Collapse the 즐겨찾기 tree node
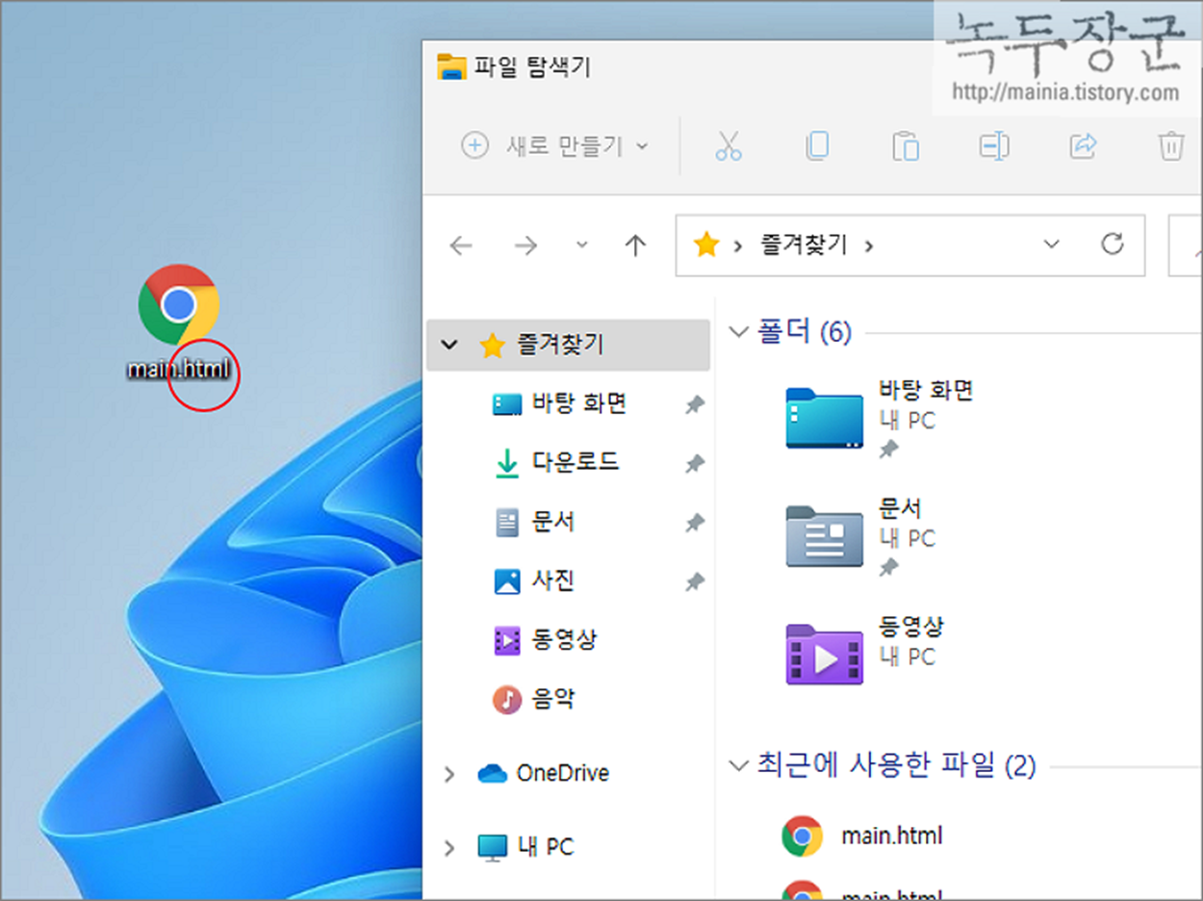 (x=449, y=344)
